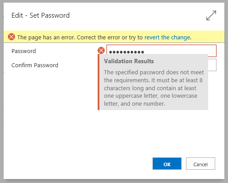Follow the 'revert the change' link

point(167,38)
